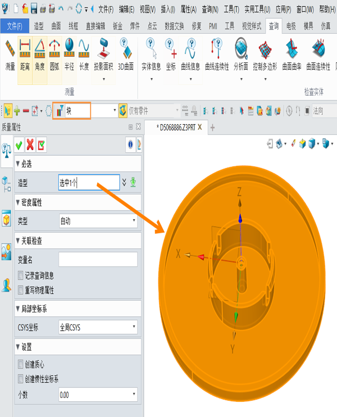This screenshot has height=417, width=337.
Task: Click the blue info icon in panel
Action: (x=130, y=144)
